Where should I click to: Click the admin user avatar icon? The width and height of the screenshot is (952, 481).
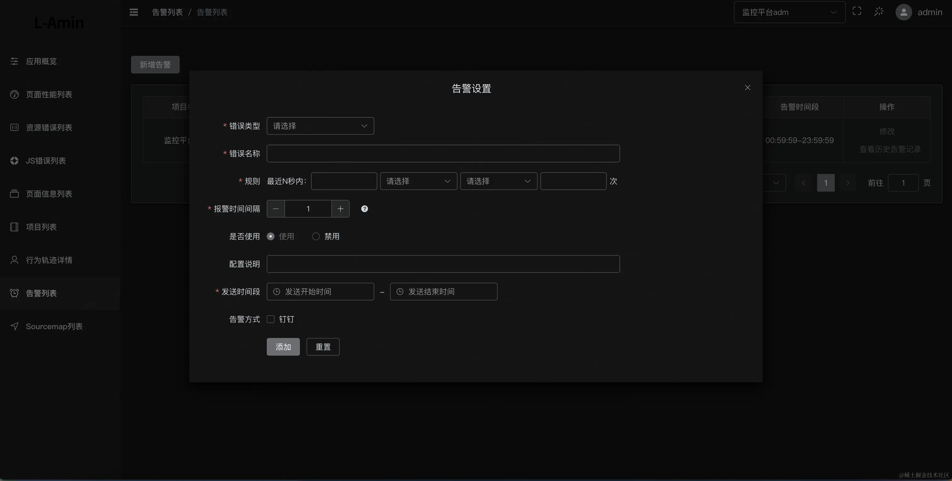[904, 12]
